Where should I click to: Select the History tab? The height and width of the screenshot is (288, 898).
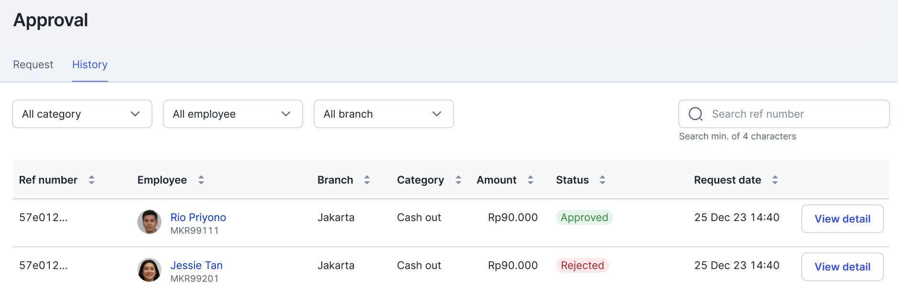coord(90,65)
